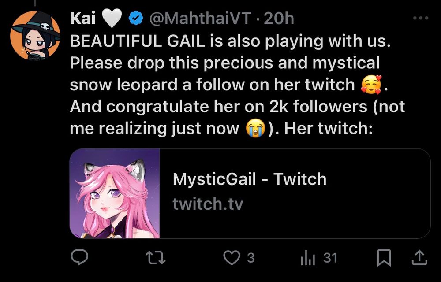
Task: Click the reply speech bubble icon
Action: click(79, 257)
